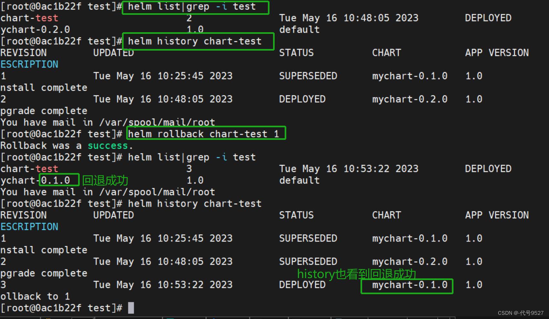549x319 pixels.
Task: Click the 1.0 value on the ychart-0.1.0 line
Action: (x=195, y=180)
